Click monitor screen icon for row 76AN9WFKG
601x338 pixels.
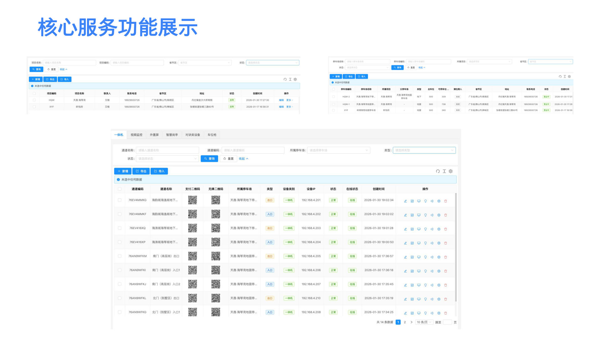pyautogui.click(x=419, y=313)
